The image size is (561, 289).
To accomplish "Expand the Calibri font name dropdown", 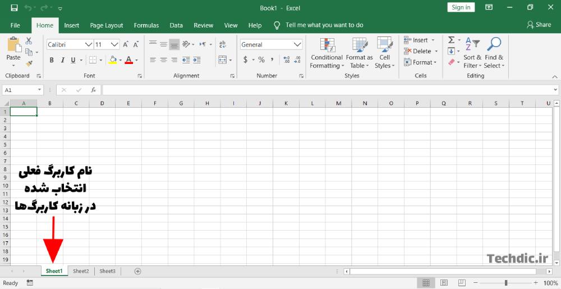I will pos(89,44).
